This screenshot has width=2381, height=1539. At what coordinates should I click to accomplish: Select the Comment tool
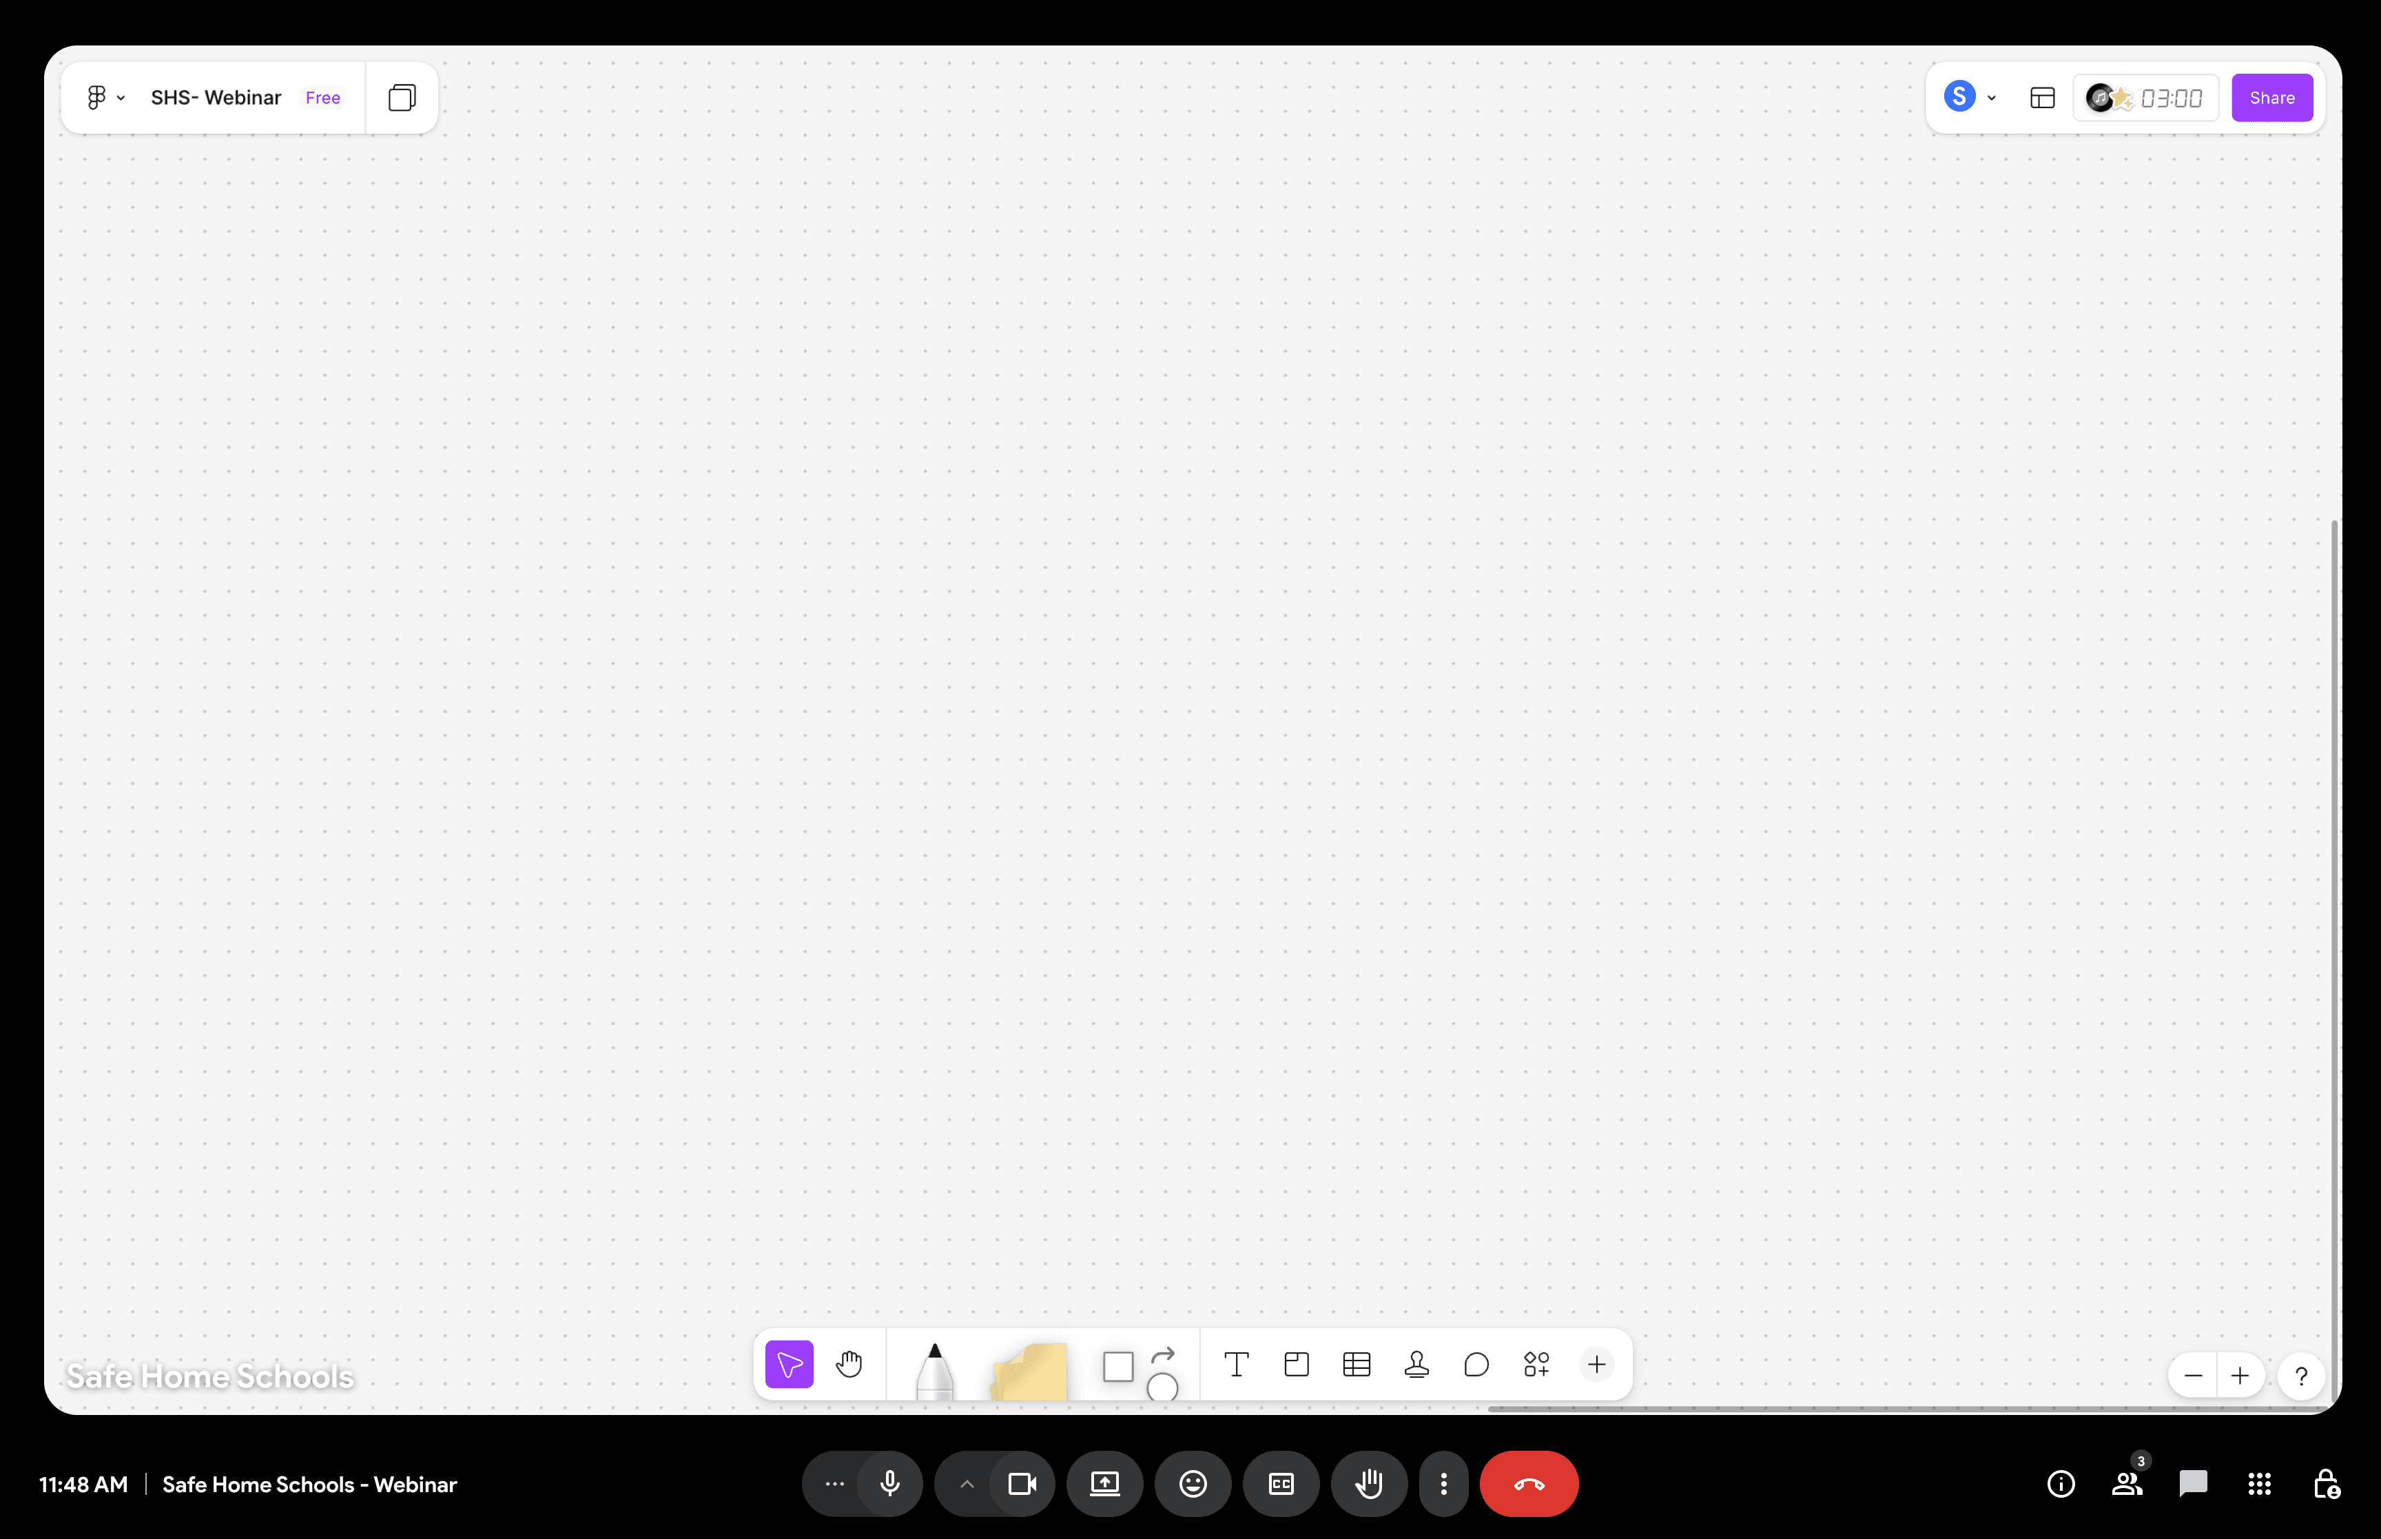click(1476, 1364)
